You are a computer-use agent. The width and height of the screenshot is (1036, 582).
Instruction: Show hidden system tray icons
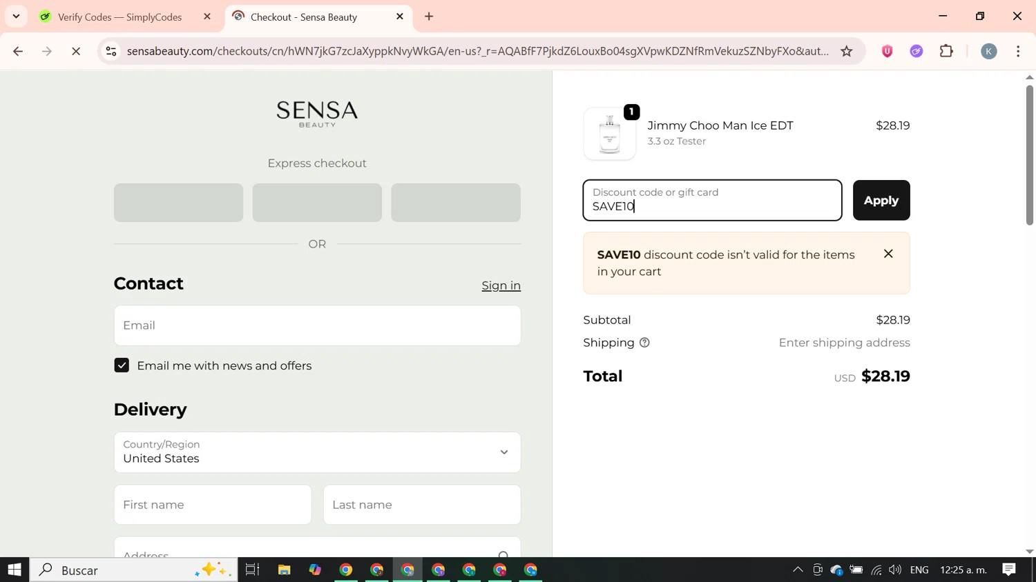tap(798, 570)
